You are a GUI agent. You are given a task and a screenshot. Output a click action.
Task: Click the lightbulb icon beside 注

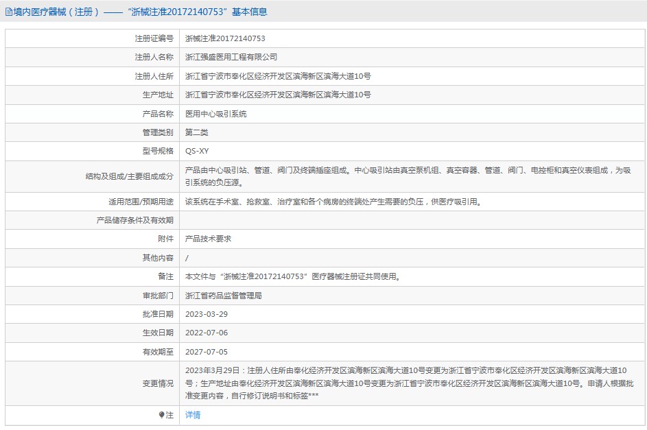coord(162,415)
